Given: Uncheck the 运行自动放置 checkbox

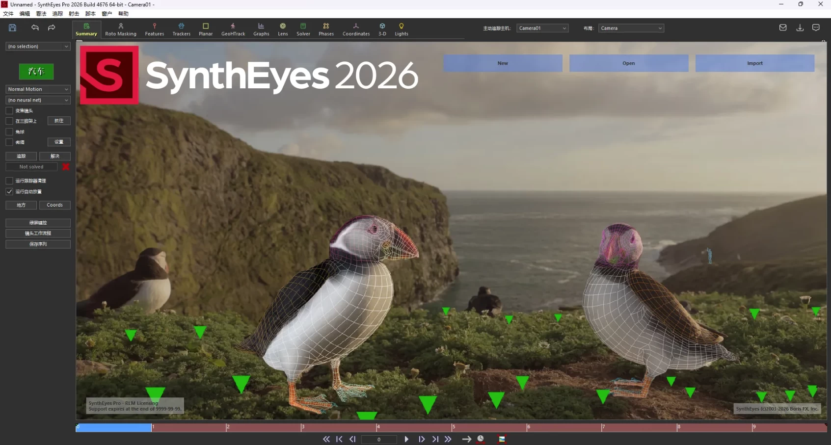Looking at the screenshot, I should click(9, 191).
